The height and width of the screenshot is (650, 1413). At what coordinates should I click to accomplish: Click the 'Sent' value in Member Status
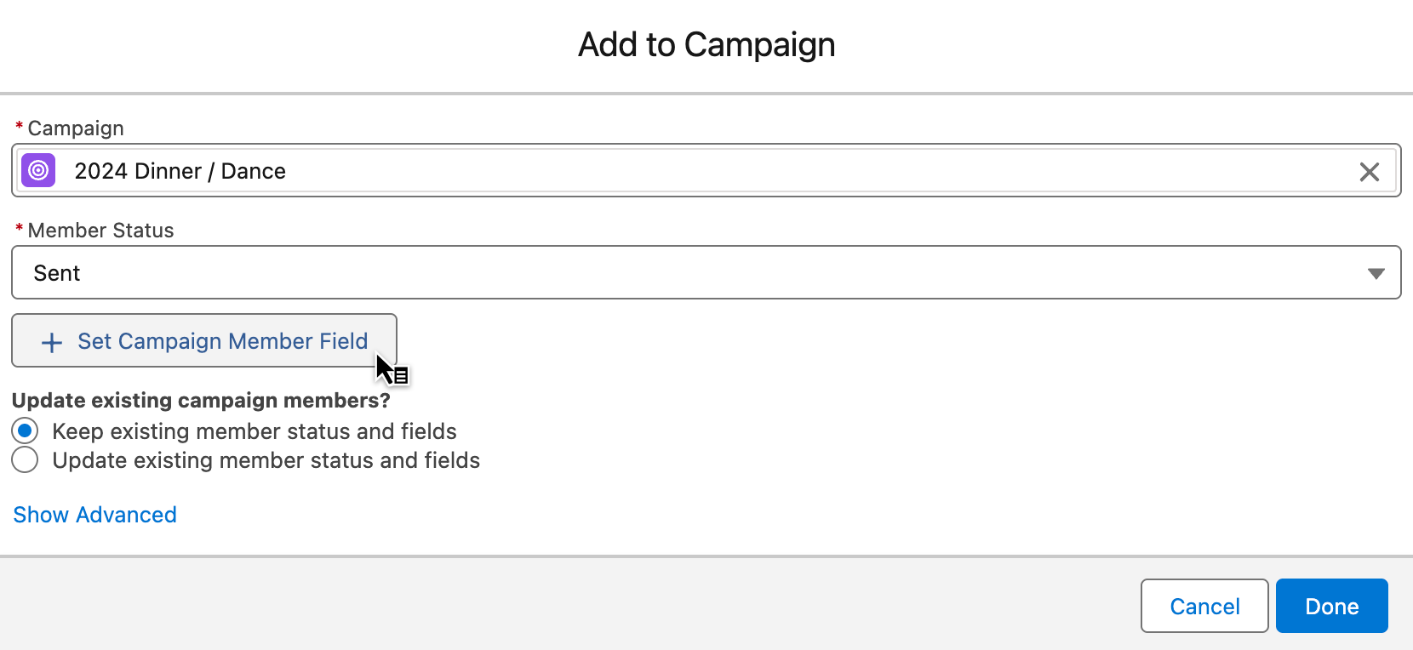point(57,273)
